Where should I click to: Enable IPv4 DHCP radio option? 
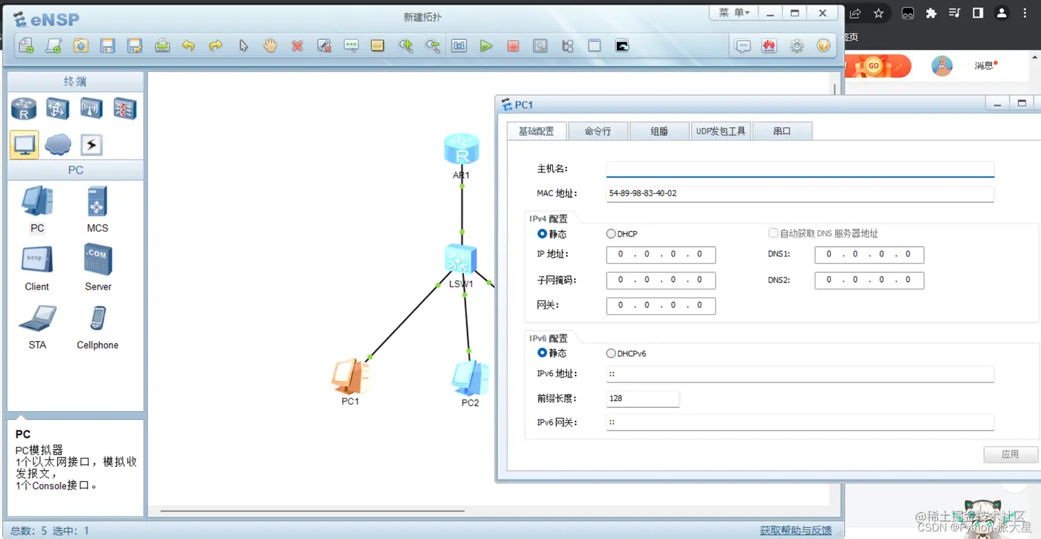pos(611,234)
